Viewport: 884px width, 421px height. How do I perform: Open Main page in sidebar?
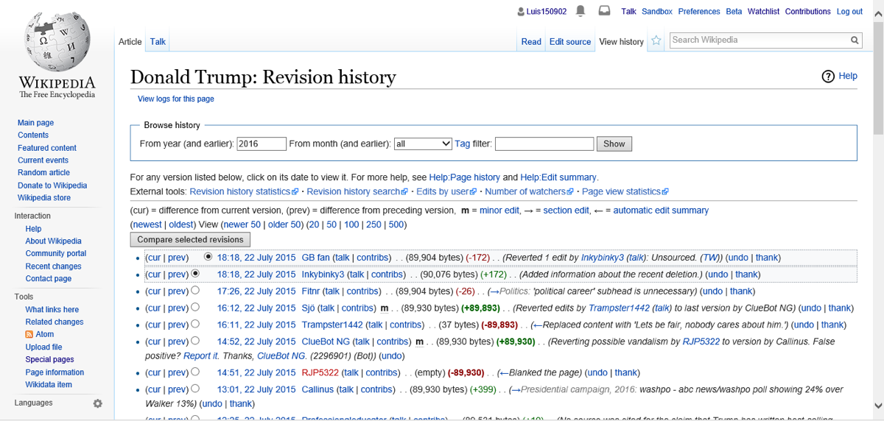[35, 123]
